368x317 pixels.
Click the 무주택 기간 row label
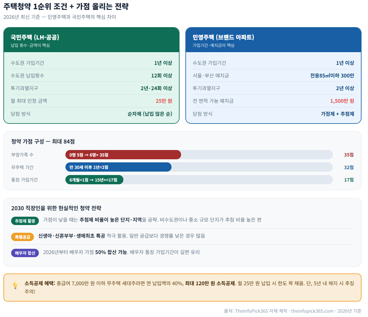click(x=22, y=167)
